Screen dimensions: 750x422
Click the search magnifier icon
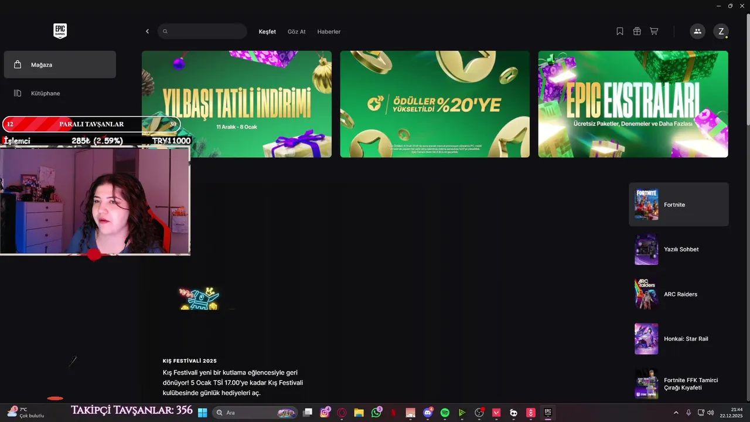click(x=165, y=32)
